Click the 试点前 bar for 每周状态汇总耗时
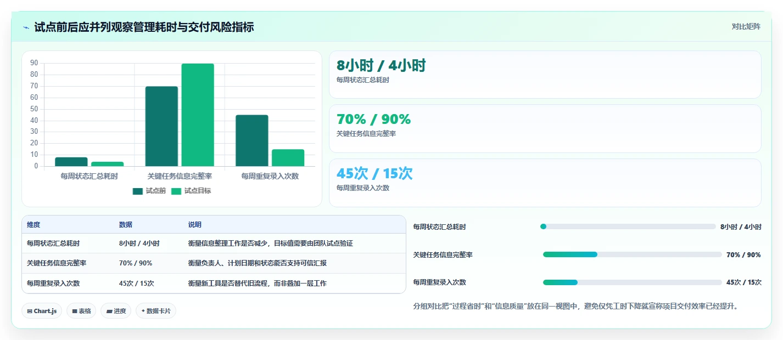The width and height of the screenshot is (783, 340). click(x=71, y=162)
